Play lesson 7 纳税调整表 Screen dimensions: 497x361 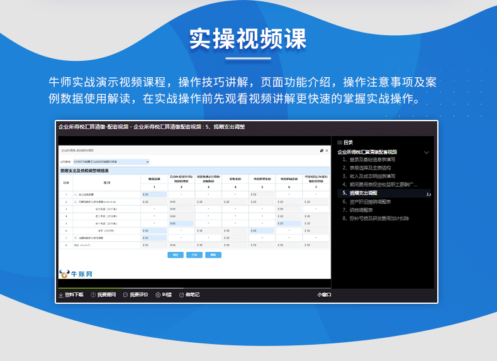[357, 210]
